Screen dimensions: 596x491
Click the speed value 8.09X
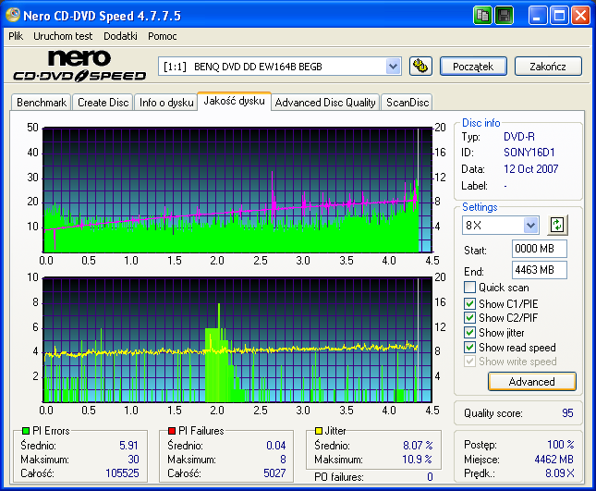pos(560,473)
